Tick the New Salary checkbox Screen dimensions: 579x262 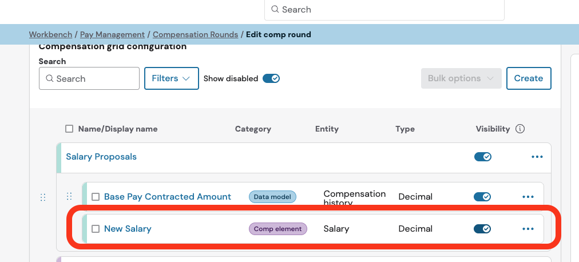click(96, 229)
